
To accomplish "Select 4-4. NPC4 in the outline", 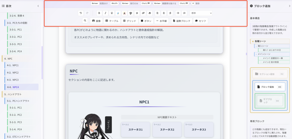I will click(22, 87).
